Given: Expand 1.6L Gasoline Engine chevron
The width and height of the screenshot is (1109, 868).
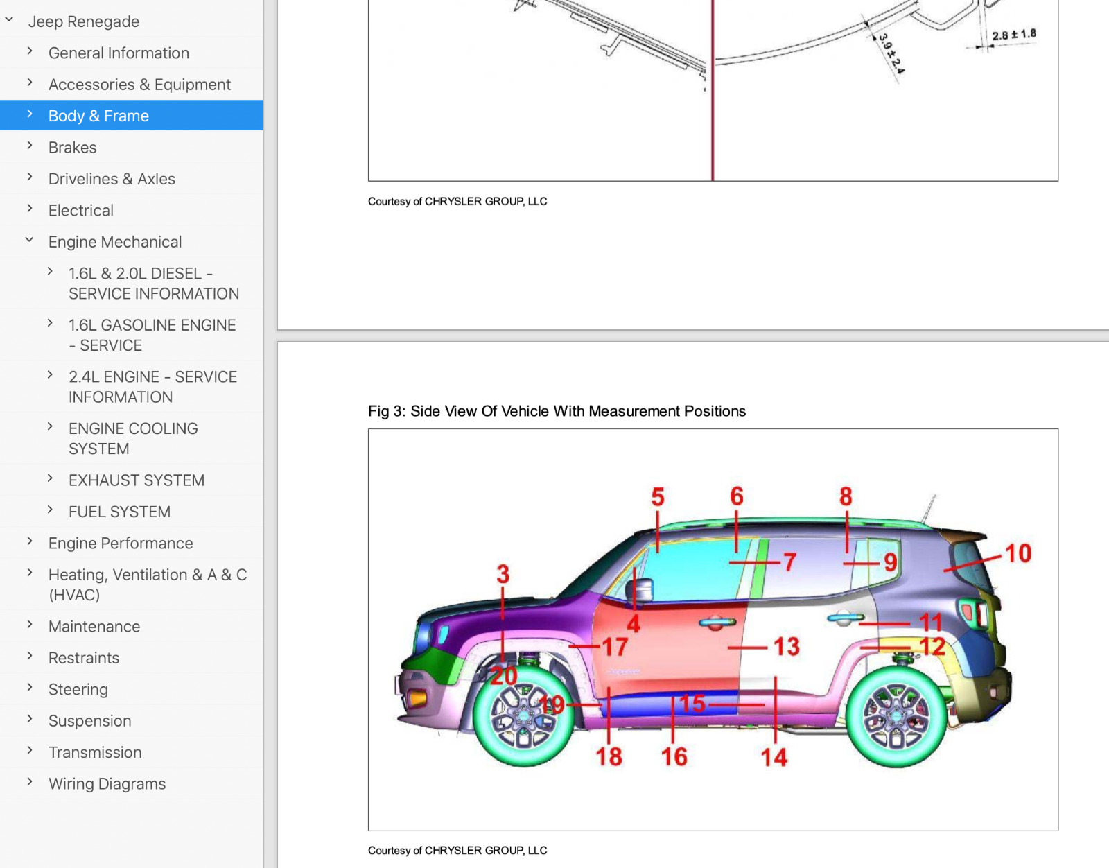Looking at the screenshot, I should pyautogui.click(x=50, y=324).
